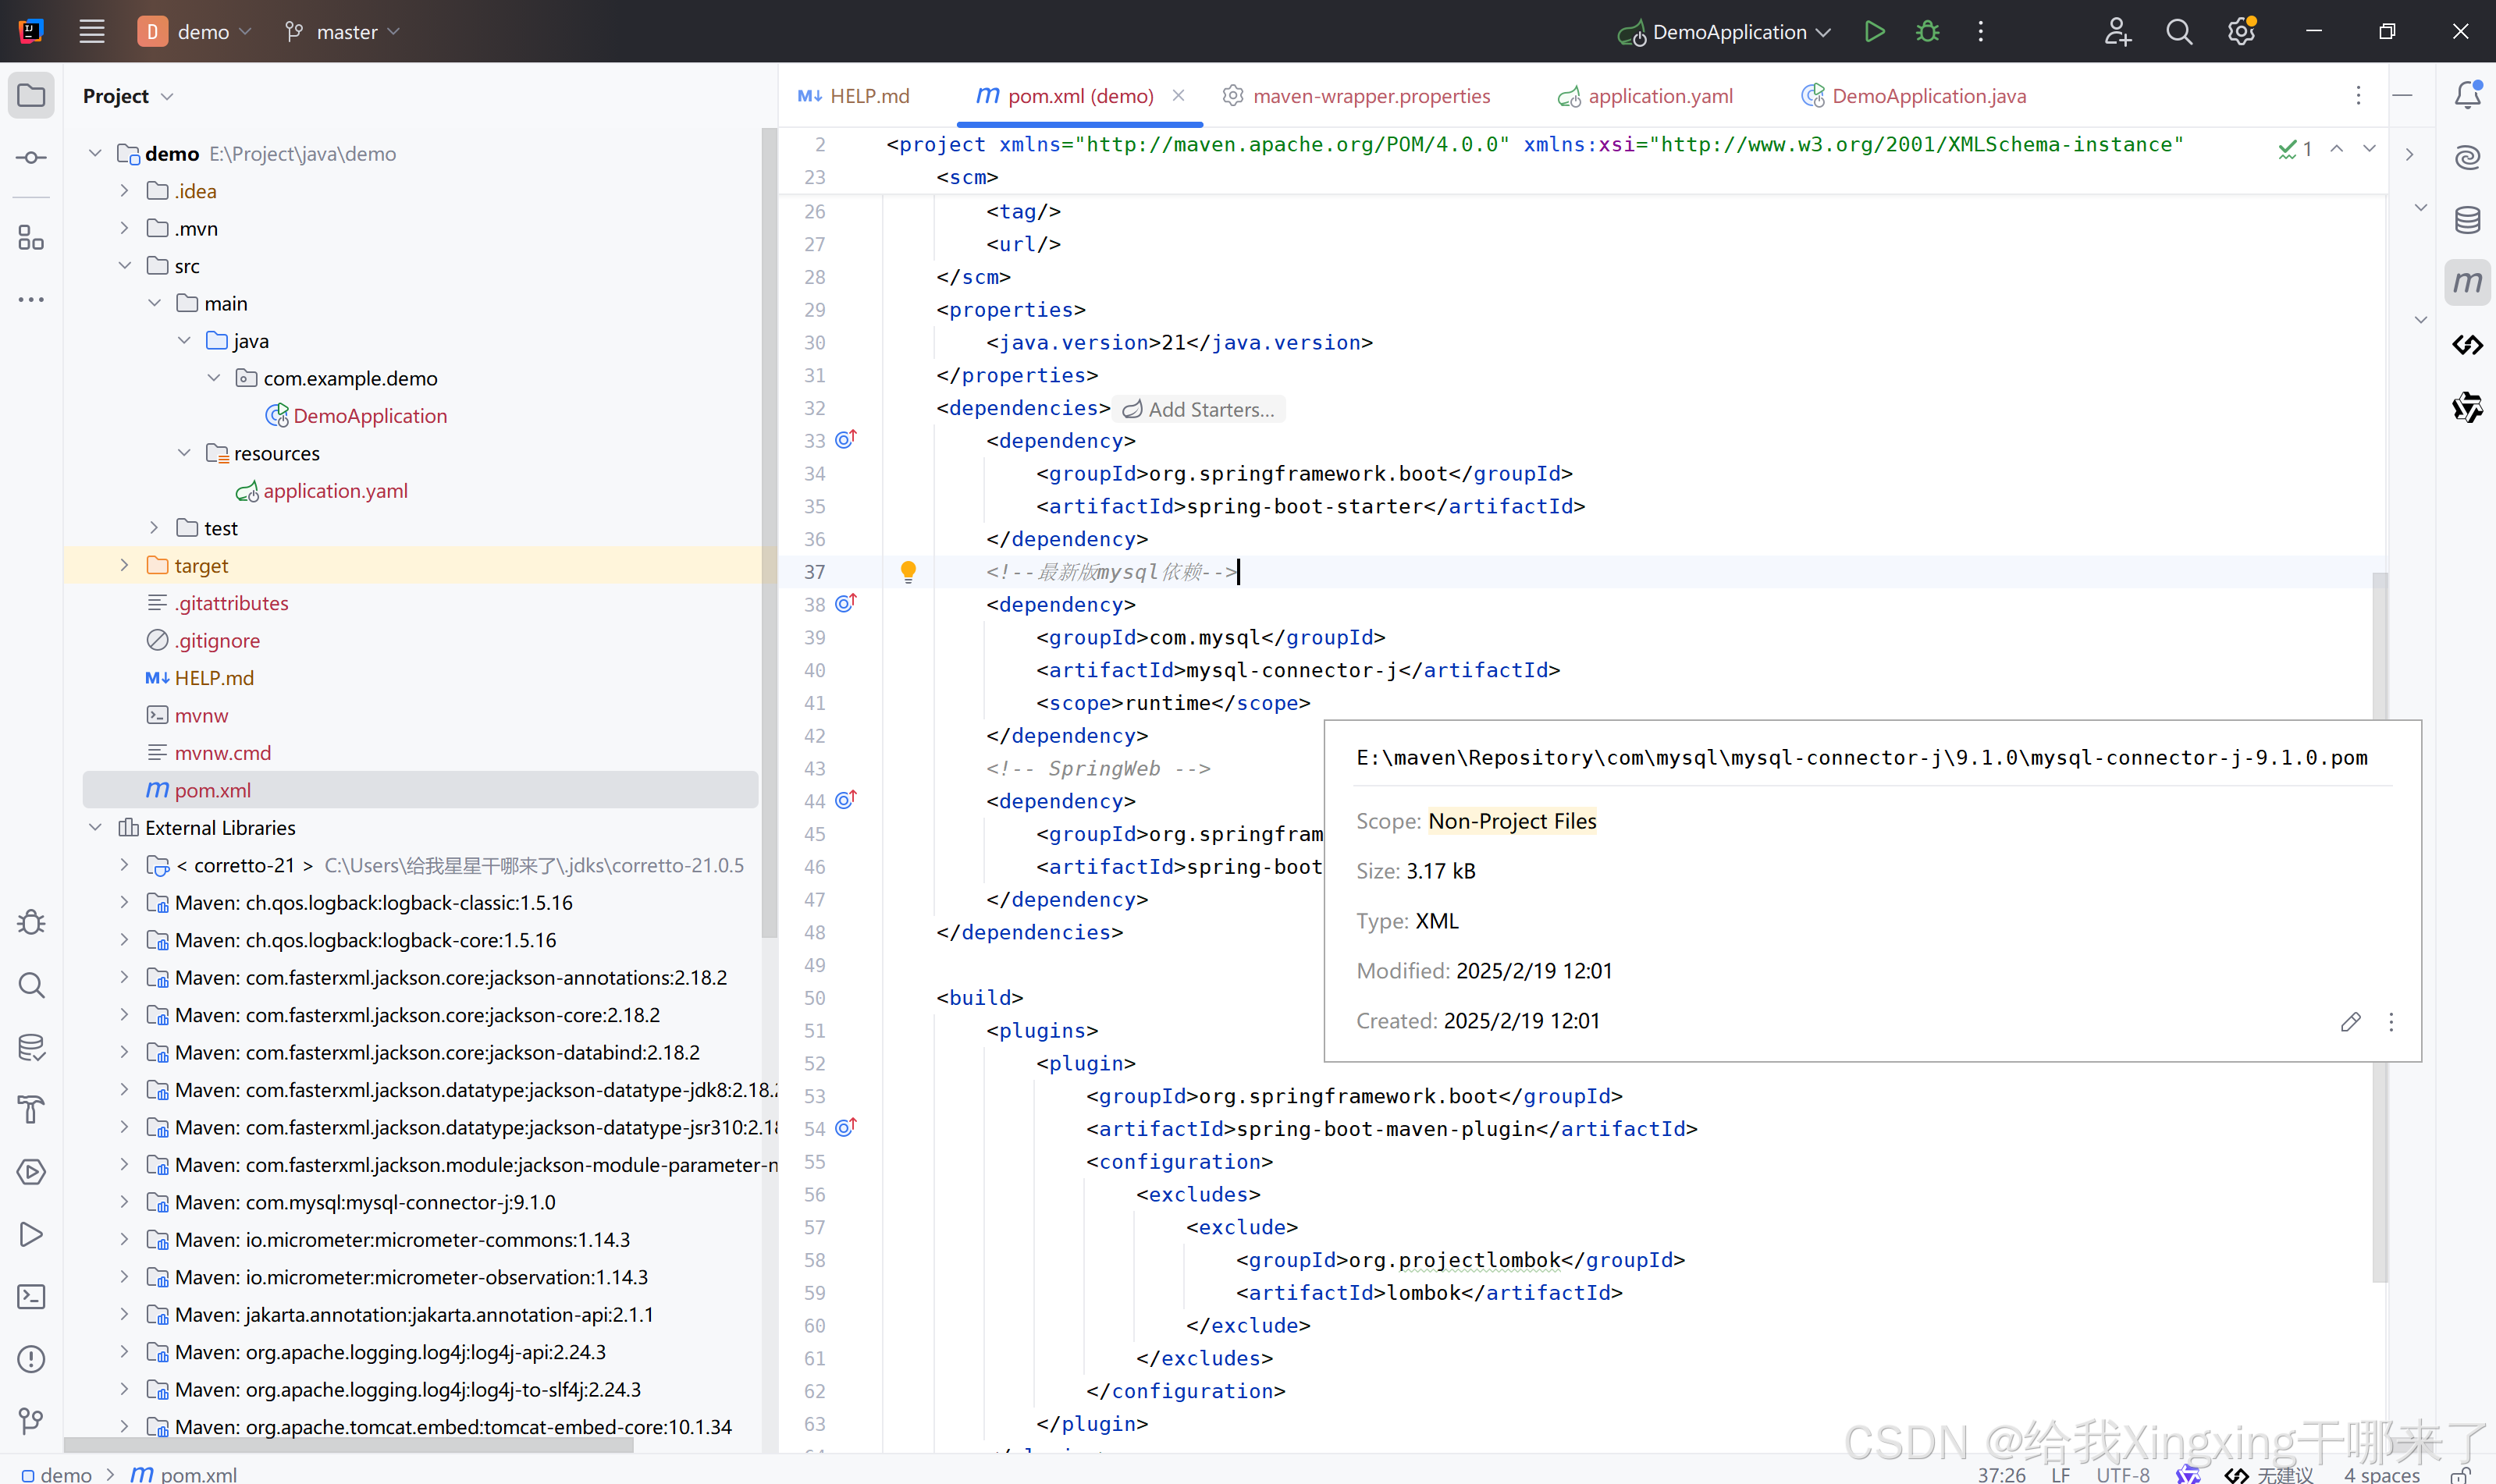Click the yellow intention lightbulb on line 37
The image size is (2496, 1484).
point(908,571)
